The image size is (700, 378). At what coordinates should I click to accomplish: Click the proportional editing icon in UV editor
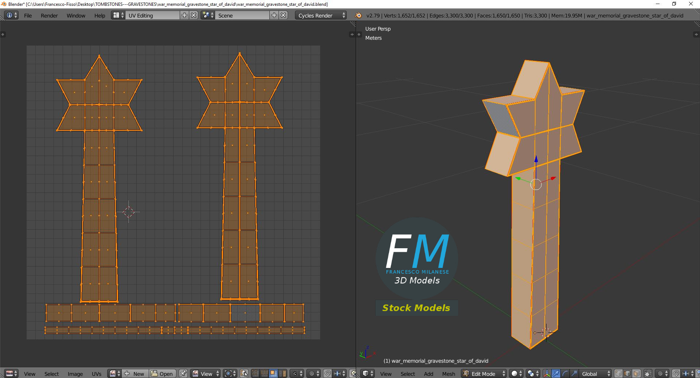312,373
